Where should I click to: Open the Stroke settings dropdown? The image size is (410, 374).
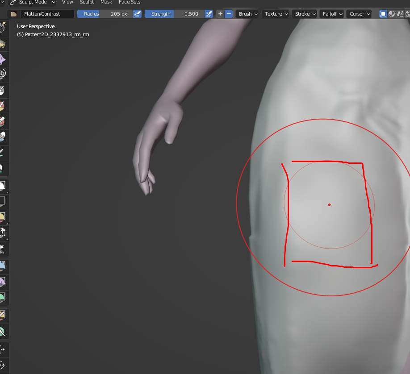click(x=304, y=14)
